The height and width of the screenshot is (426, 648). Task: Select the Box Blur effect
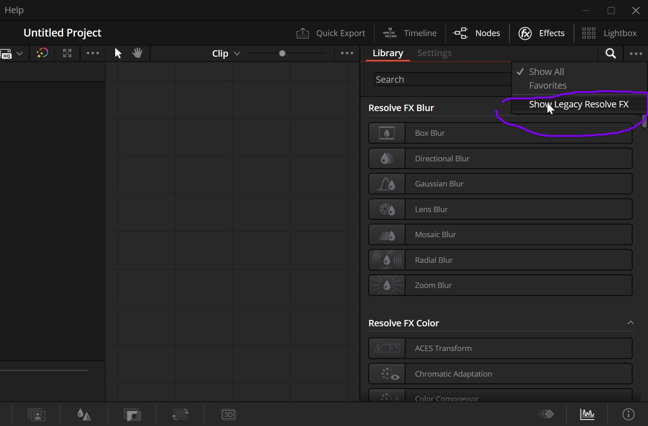click(500, 133)
